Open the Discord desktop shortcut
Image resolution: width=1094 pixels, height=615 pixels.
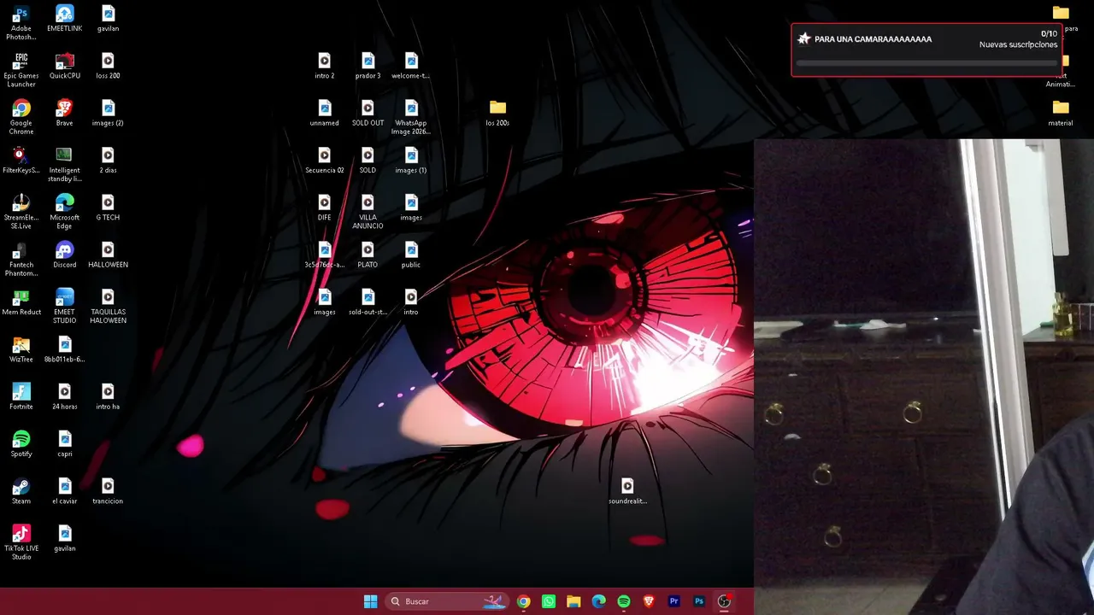(65, 255)
